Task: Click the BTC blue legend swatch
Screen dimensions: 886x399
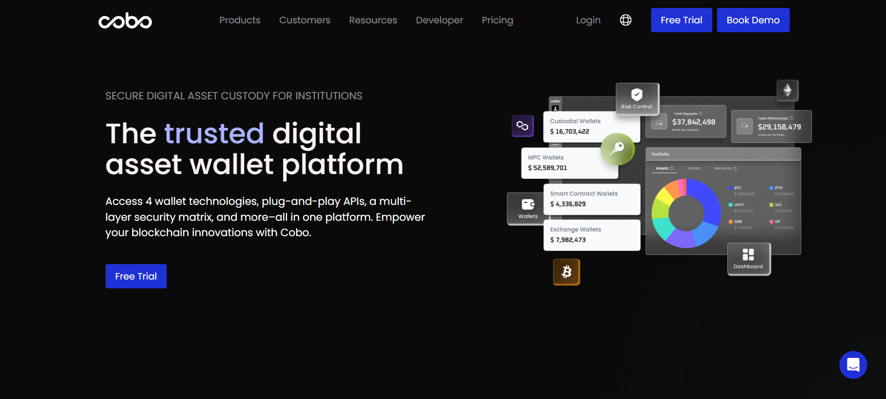Action: pyautogui.click(x=730, y=188)
